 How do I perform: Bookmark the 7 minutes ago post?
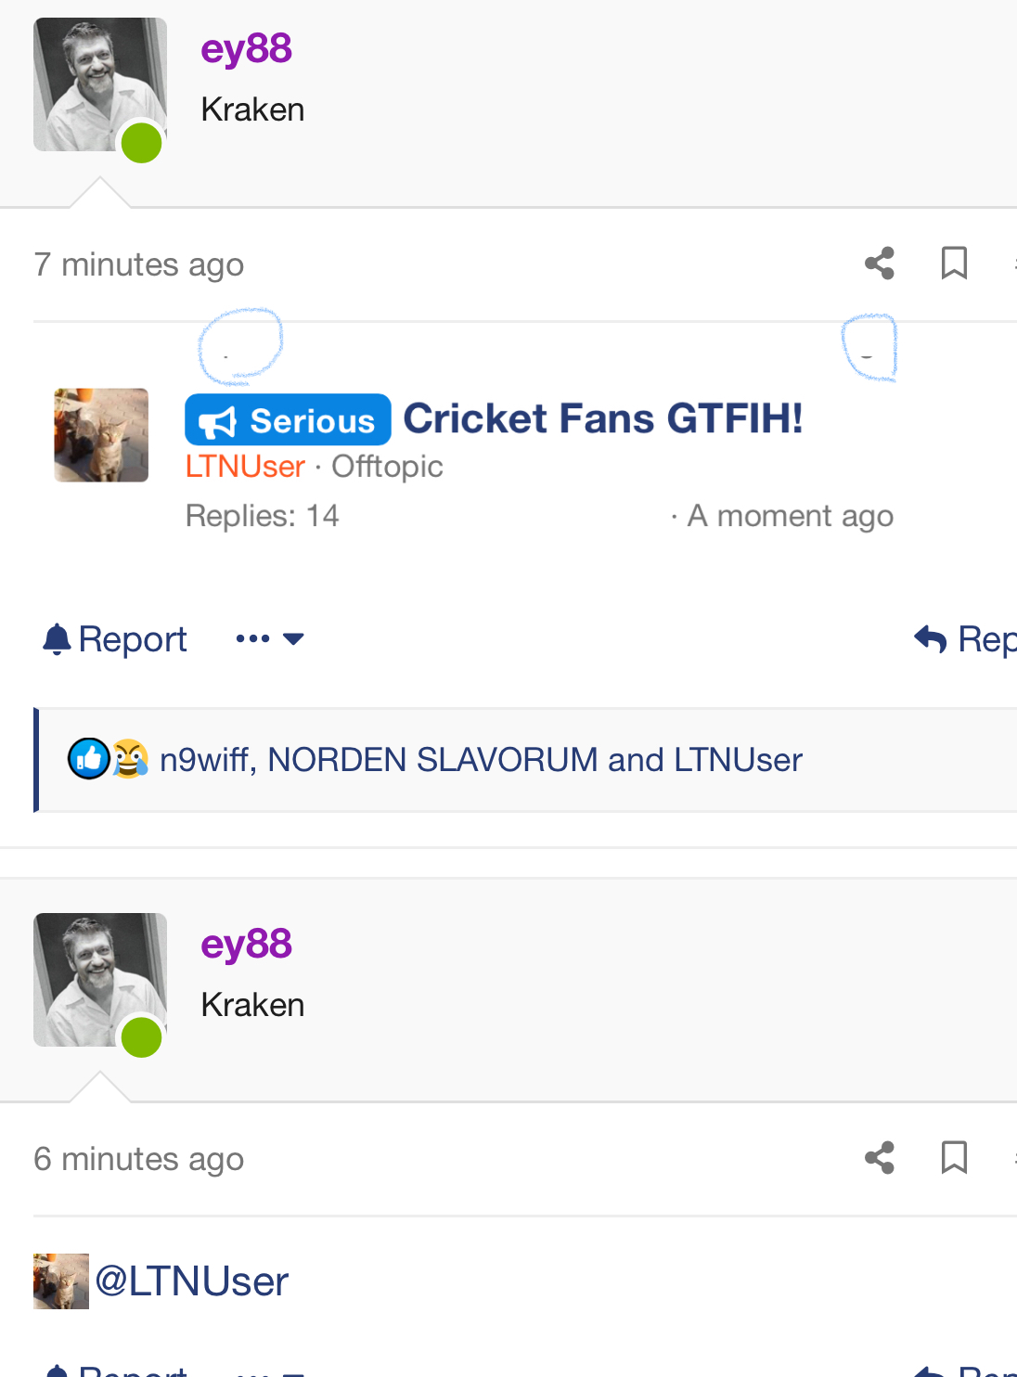pos(954,264)
